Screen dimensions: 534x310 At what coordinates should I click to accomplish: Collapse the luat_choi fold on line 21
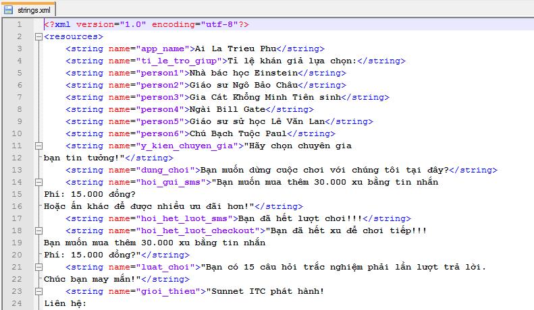[39, 267]
